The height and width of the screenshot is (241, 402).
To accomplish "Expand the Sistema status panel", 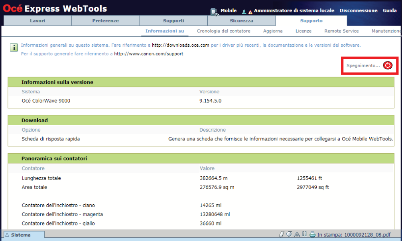I will [24, 235].
